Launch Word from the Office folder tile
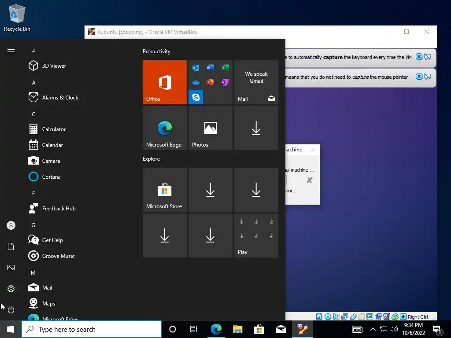The width and height of the screenshot is (451, 338). point(210,67)
